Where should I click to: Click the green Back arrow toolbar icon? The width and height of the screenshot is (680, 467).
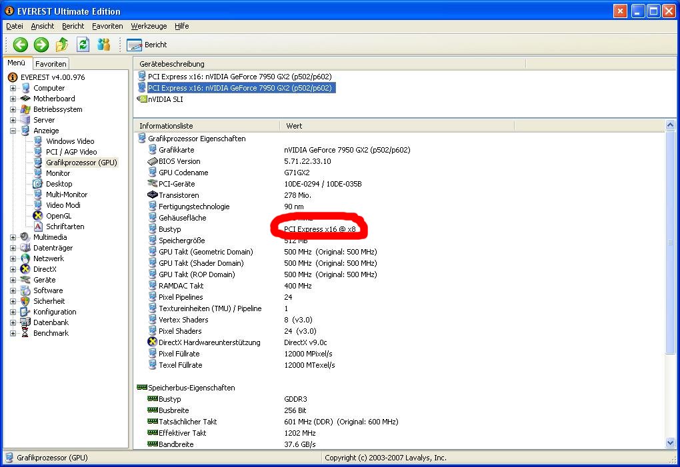(21, 44)
